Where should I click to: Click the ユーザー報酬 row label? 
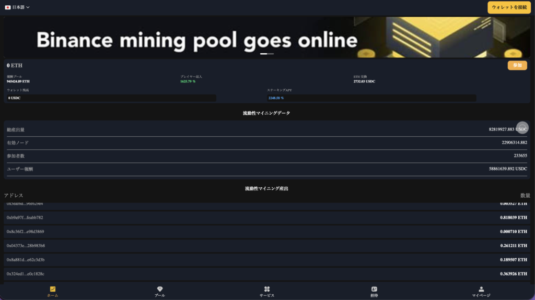click(20, 169)
